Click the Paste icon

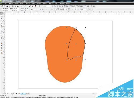click(x=18, y=6)
